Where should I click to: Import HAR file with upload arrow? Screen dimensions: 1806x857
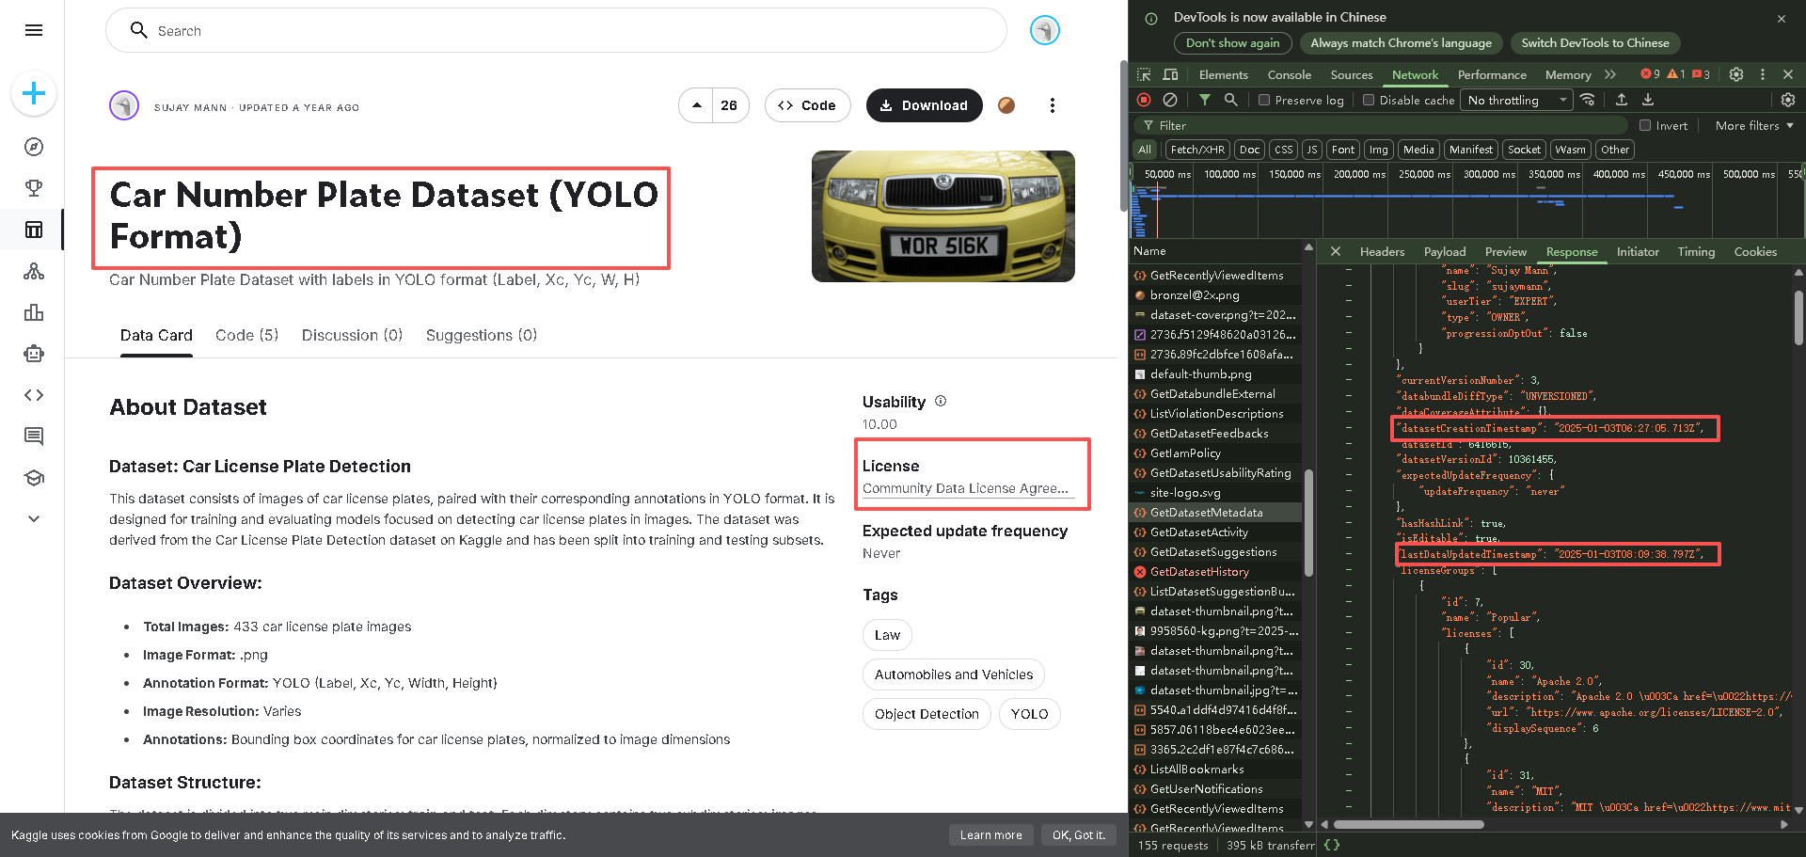pyautogui.click(x=1622, y=100)
